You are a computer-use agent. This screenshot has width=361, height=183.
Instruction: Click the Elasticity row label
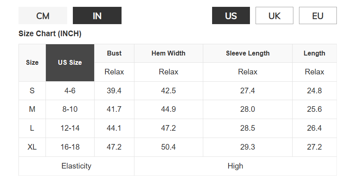[76, 166]
